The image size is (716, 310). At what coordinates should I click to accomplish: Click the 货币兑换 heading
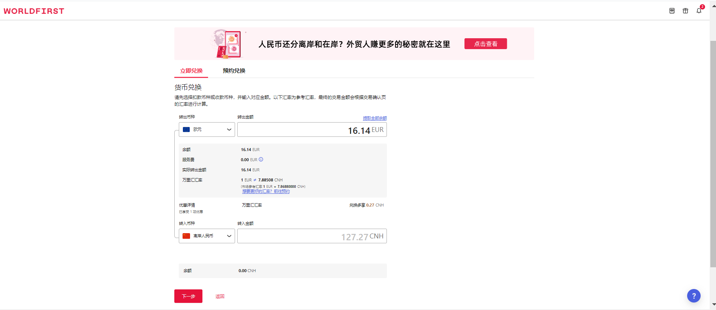(188, 87)
